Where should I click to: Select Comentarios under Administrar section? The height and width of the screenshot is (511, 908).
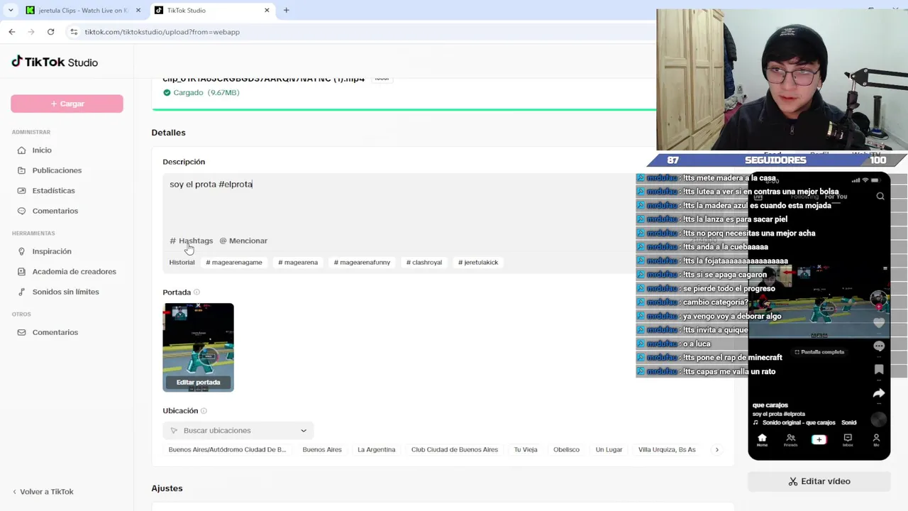[x=55, y=211]
